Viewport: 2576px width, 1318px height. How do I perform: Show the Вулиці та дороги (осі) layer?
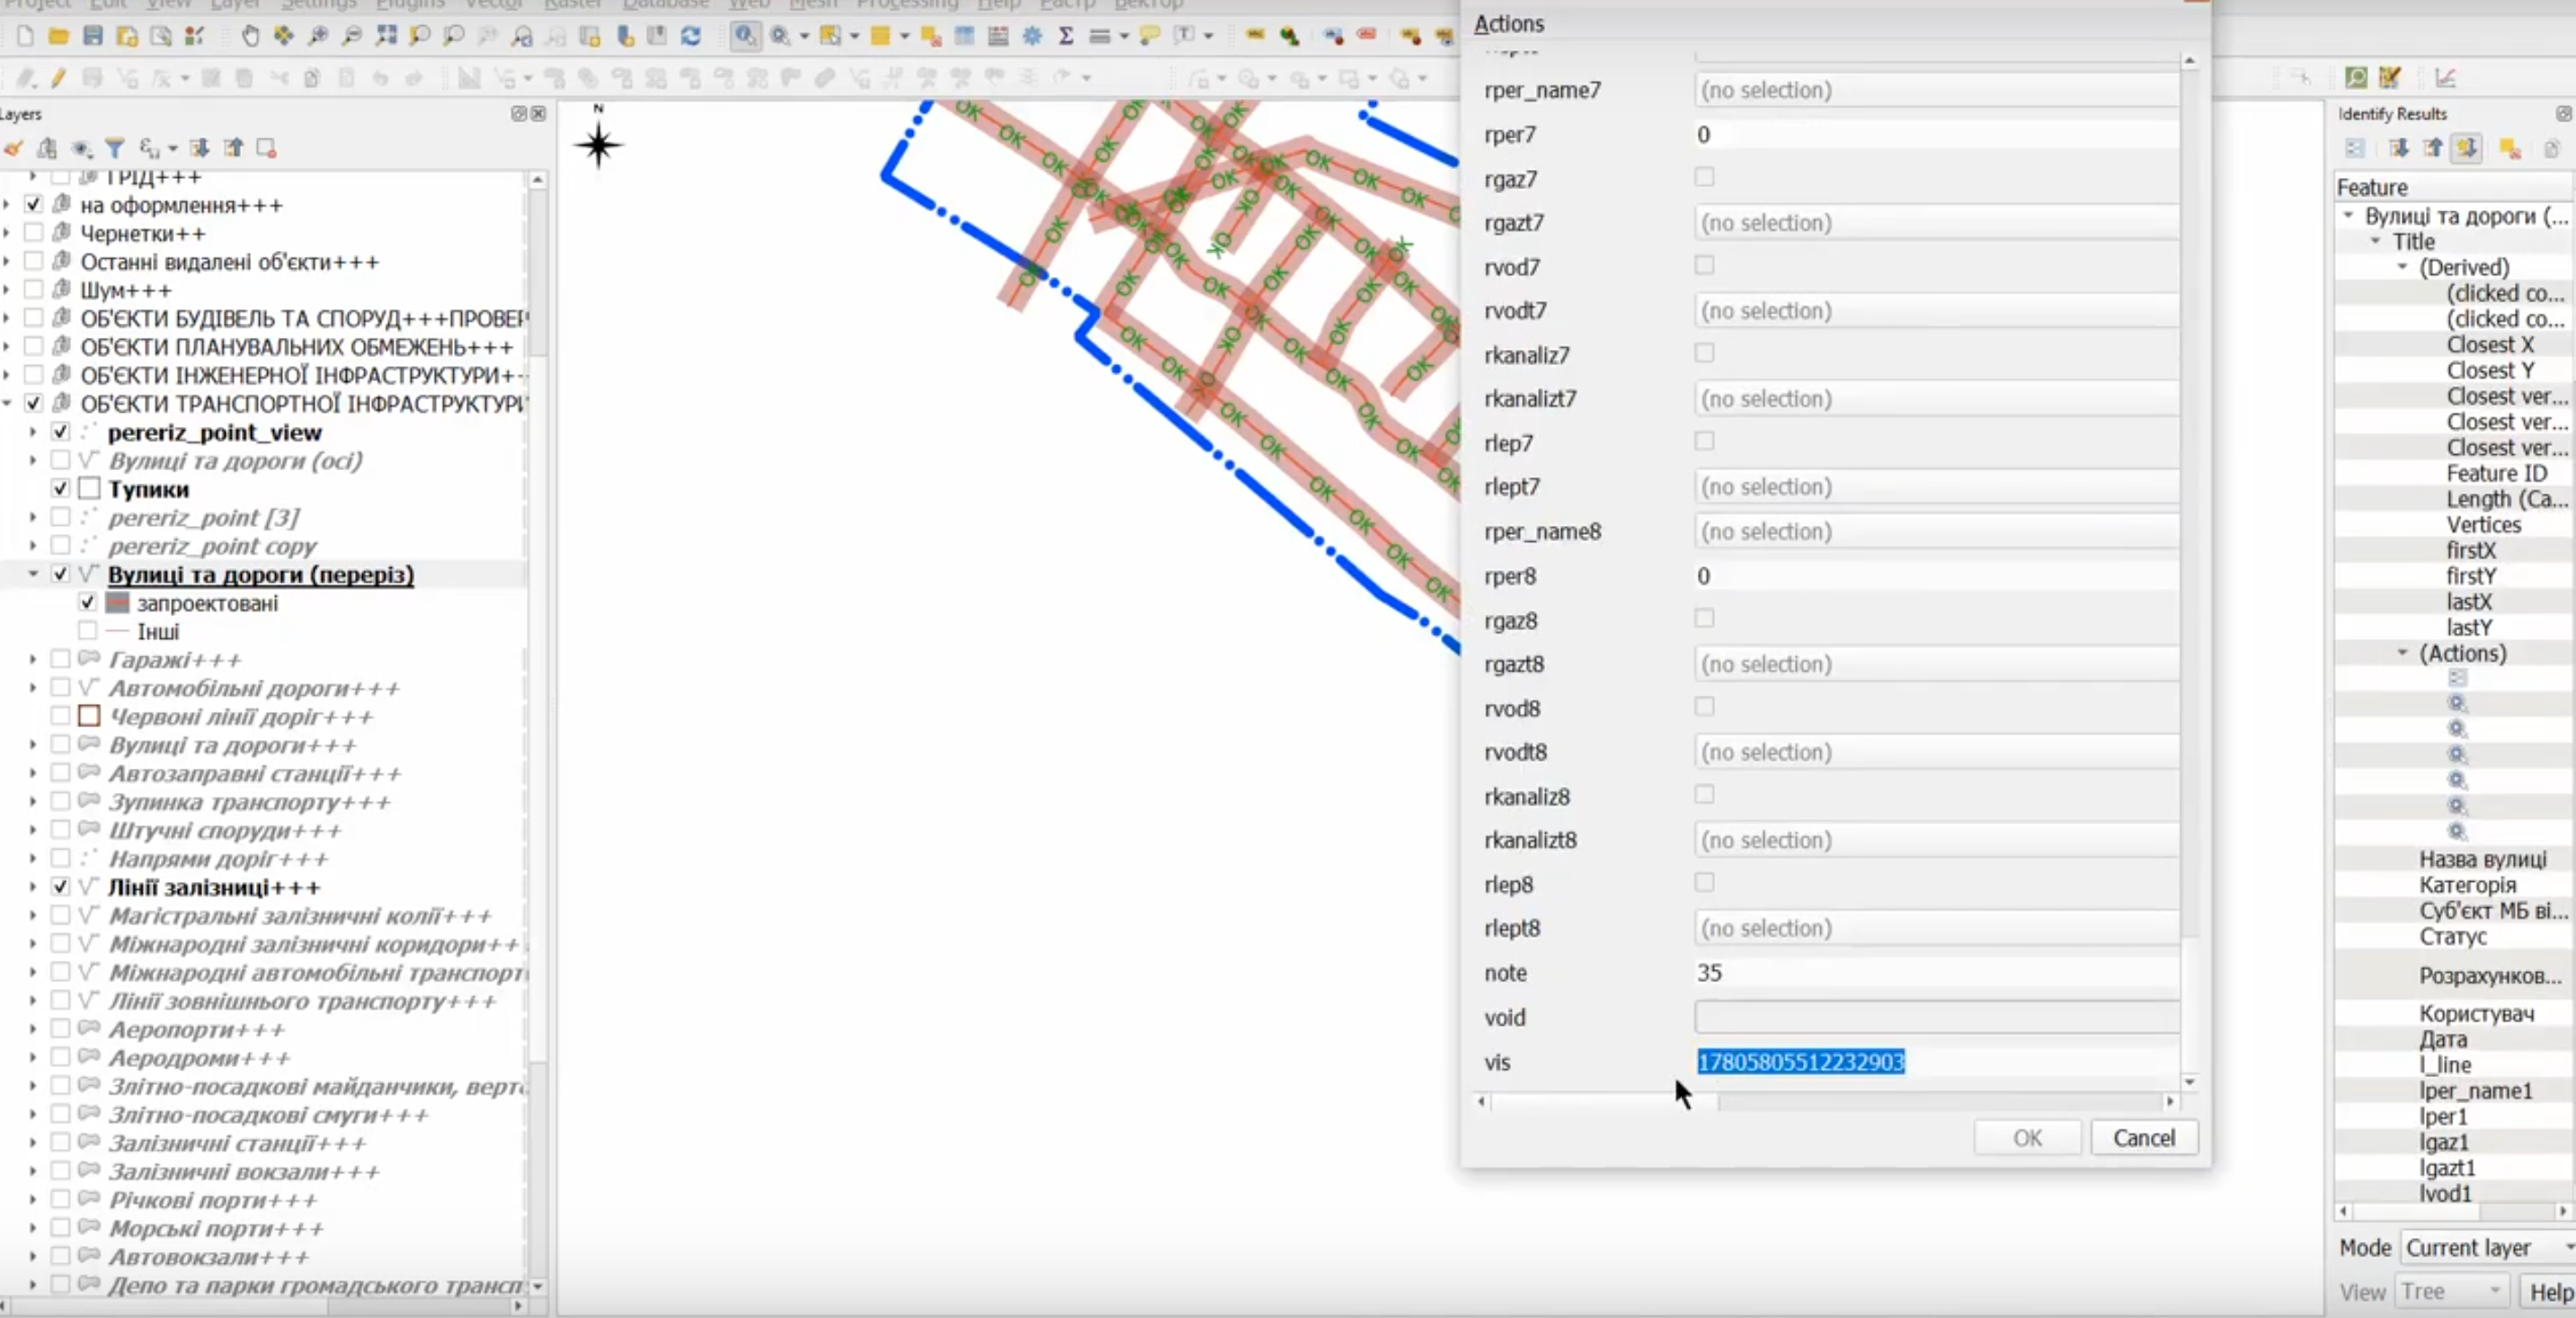61,460
